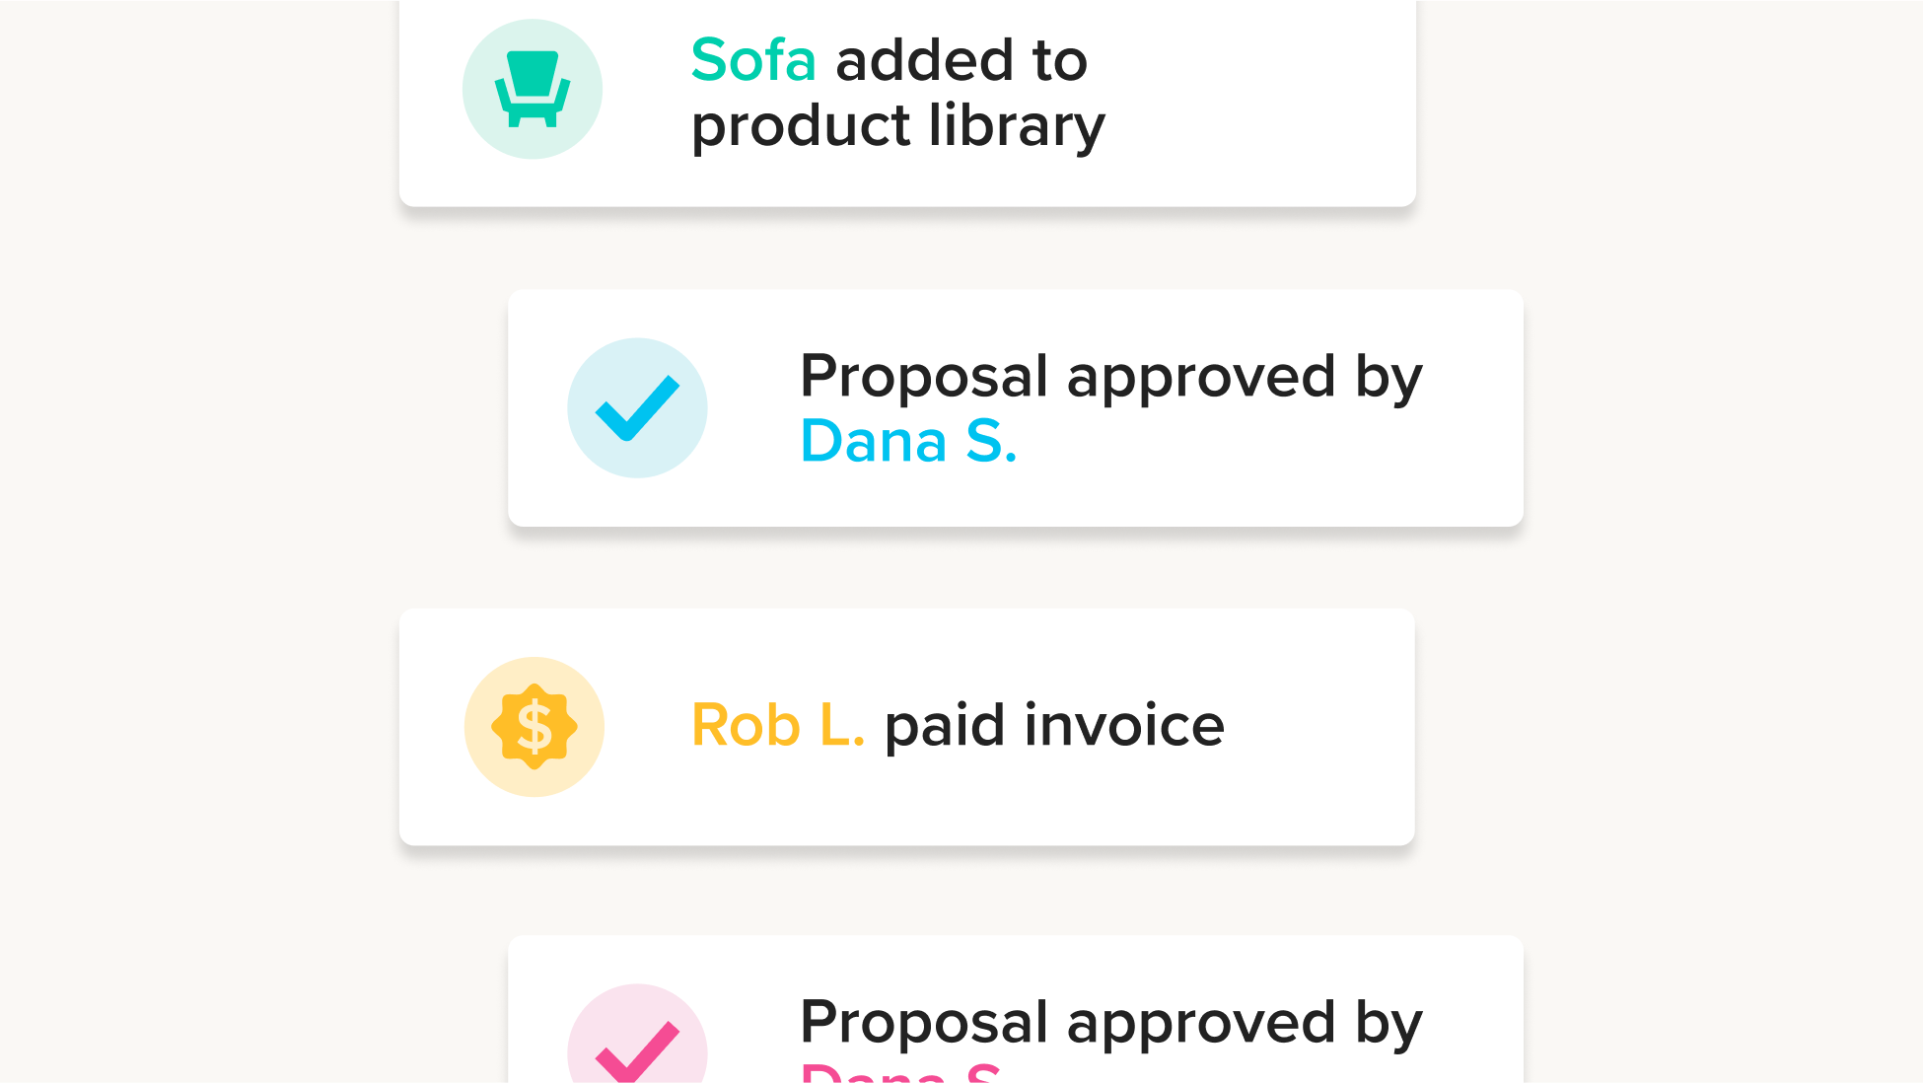Open the orange 'Rob L.' link

tap(778, 726)
